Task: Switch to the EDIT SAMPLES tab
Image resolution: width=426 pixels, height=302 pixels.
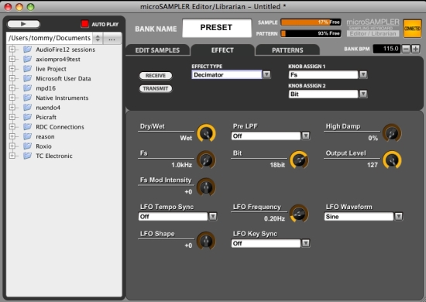Action: [157, 50]
